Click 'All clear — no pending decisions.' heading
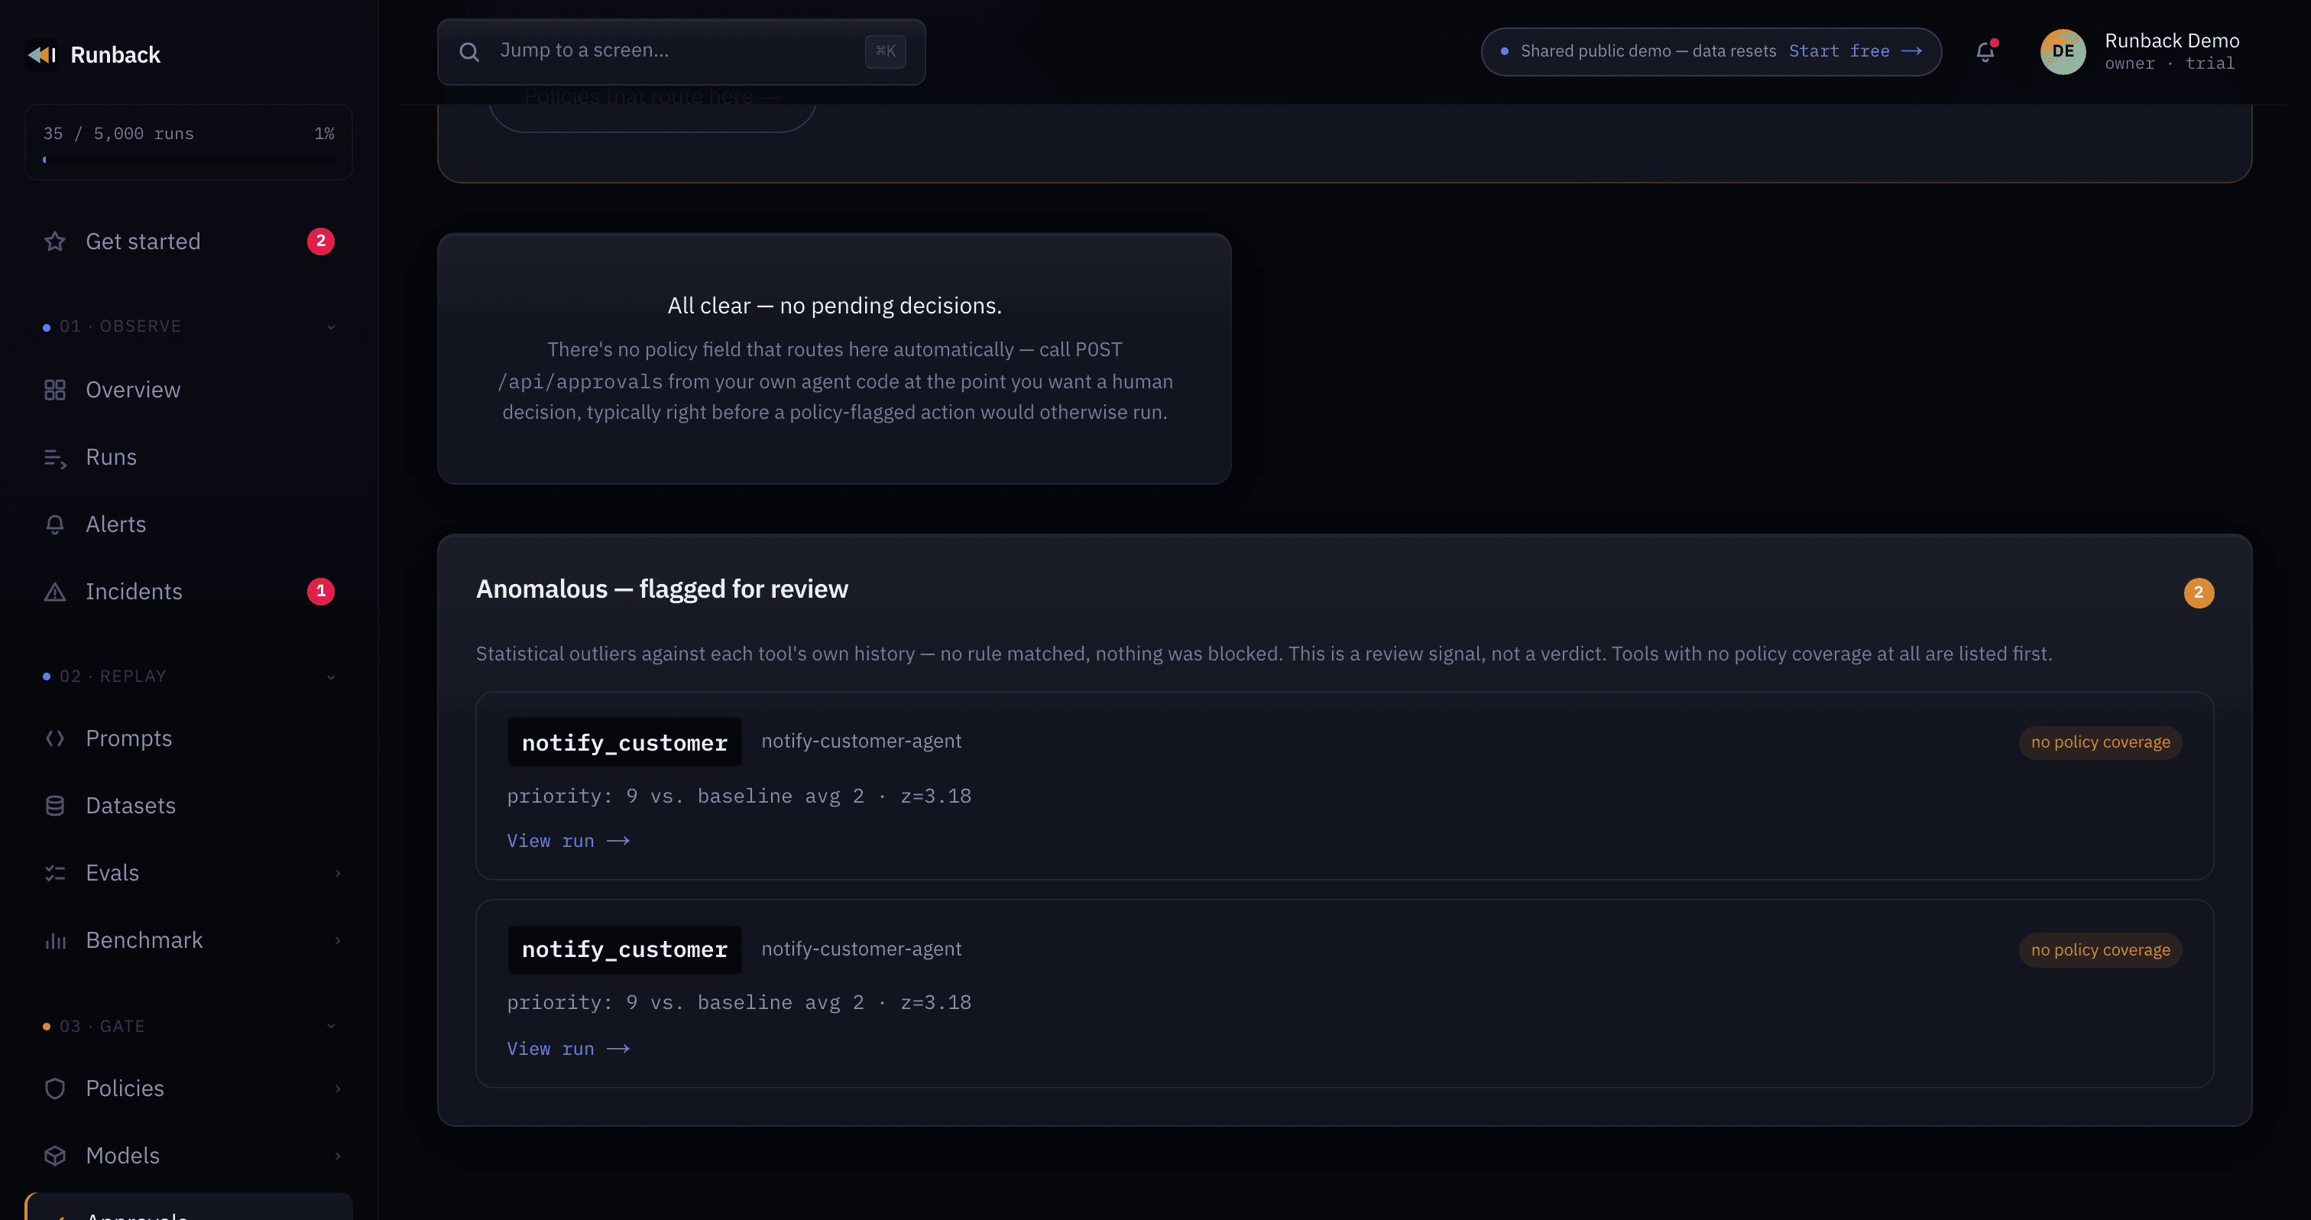 click(835, 306)
